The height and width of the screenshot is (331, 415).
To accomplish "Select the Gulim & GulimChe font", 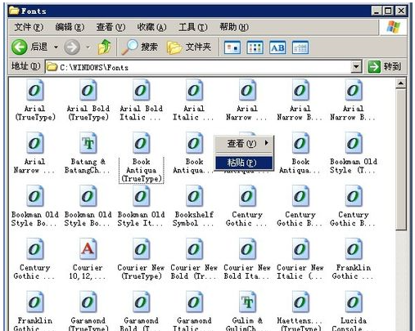I will click(247, 311).
